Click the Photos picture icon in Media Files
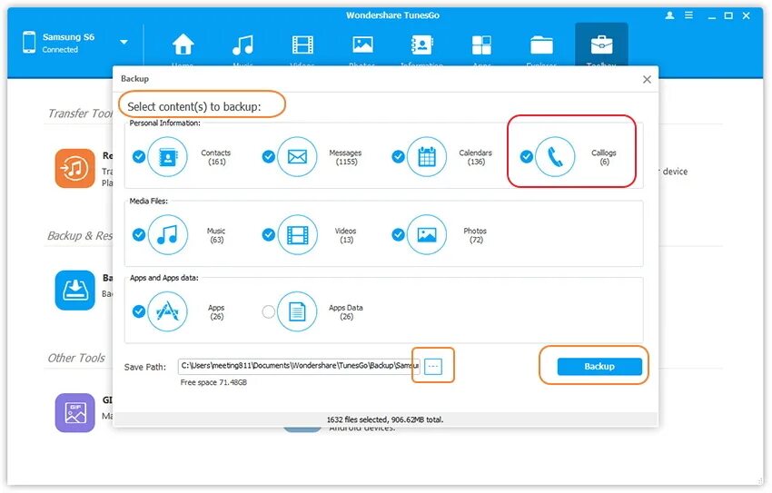This screenshot has width=772, height=493. 427,234
